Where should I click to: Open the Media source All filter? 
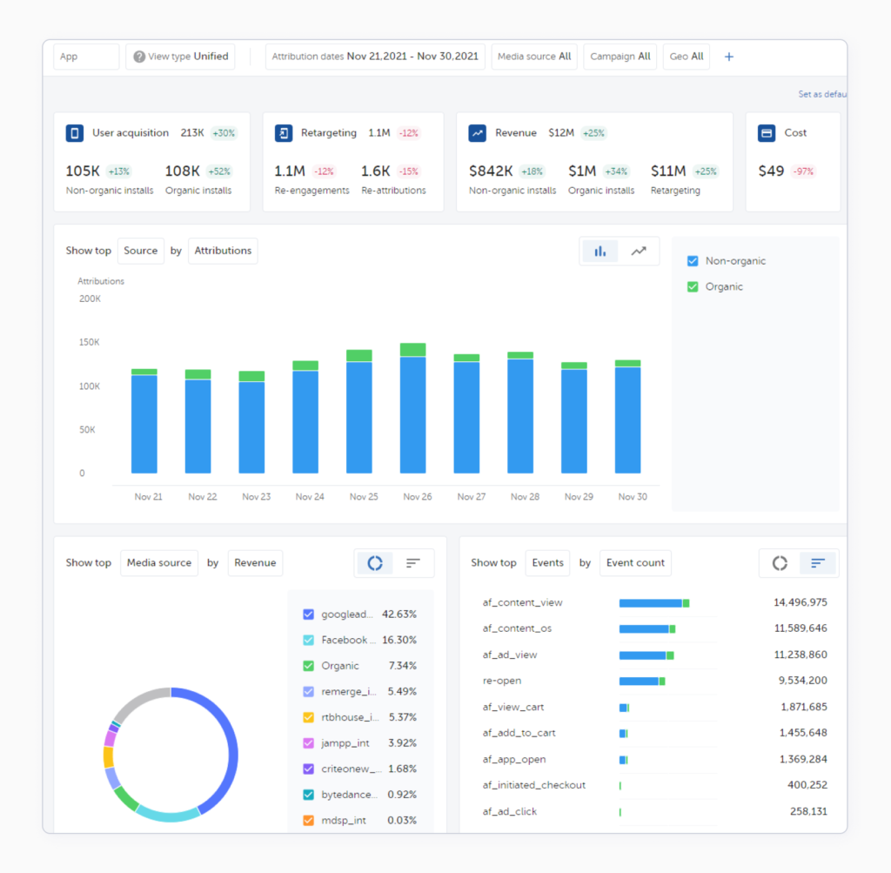coord(533,56)
